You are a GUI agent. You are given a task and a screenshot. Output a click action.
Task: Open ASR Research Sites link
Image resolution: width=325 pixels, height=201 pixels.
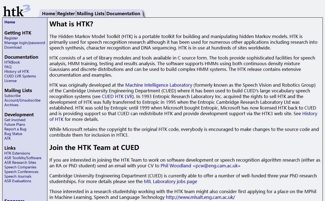tap(20, 162)
